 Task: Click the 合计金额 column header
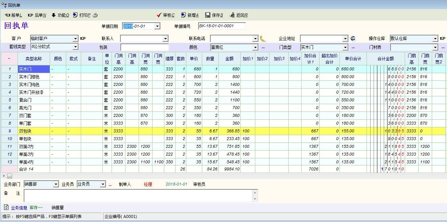[385, 59]
